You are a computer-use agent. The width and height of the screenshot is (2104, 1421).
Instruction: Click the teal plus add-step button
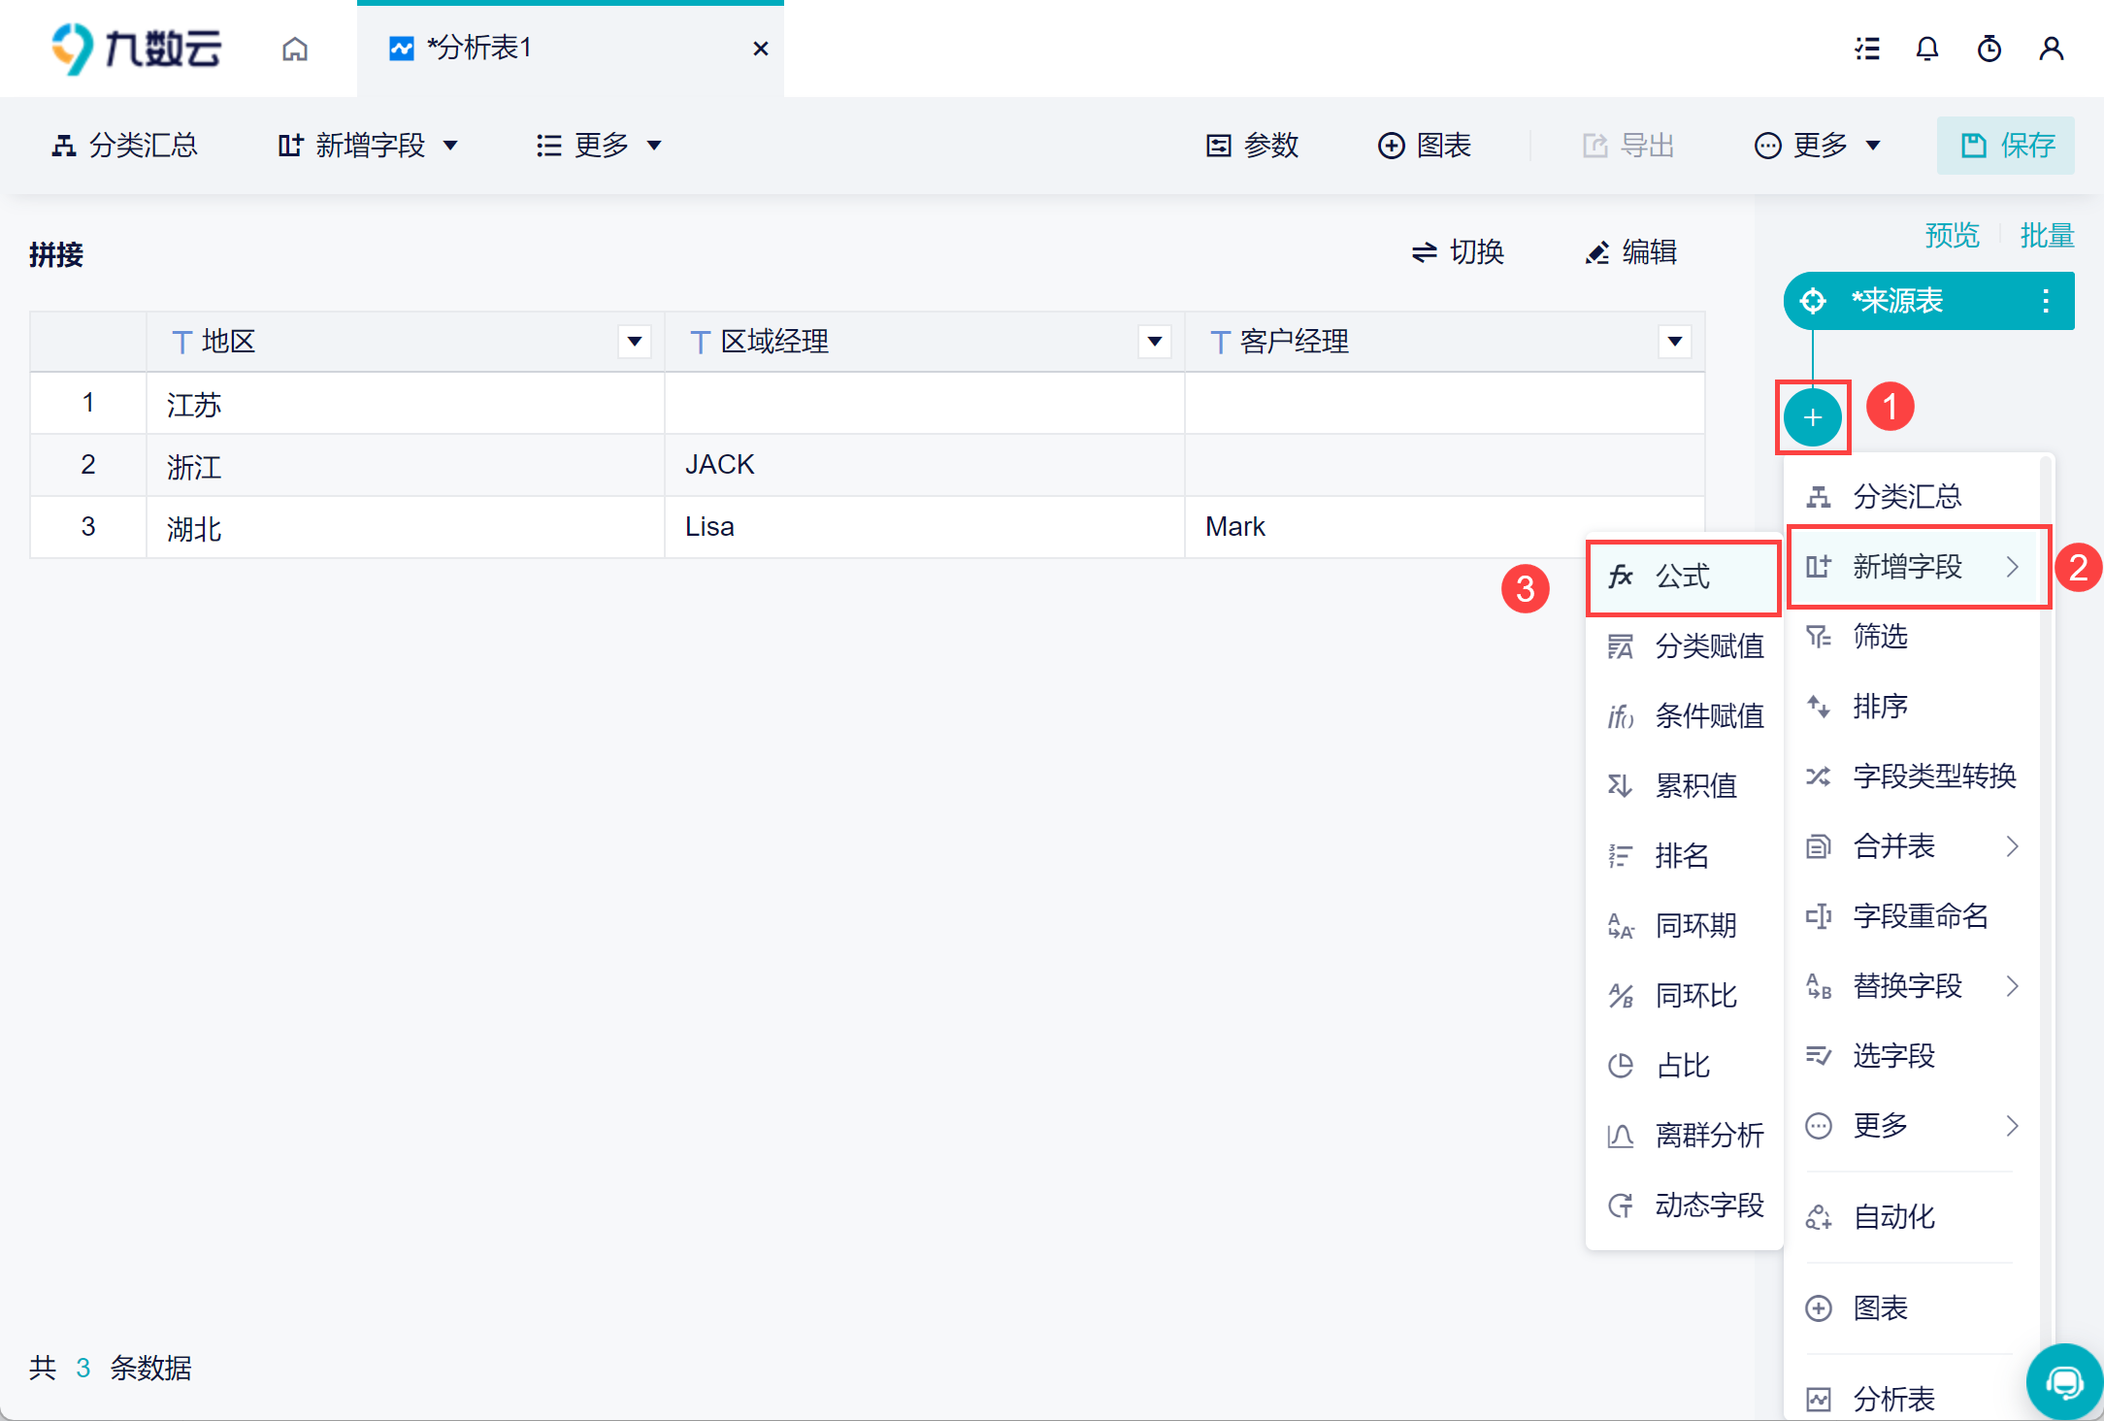[x=1812, y=418]
